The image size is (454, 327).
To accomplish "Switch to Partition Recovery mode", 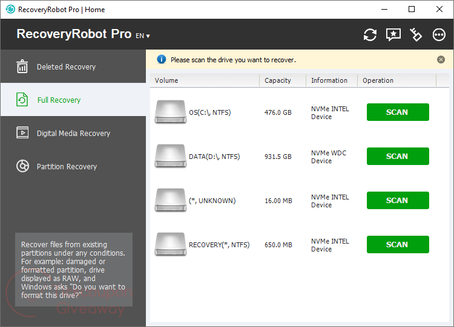I will click(73, 166).
